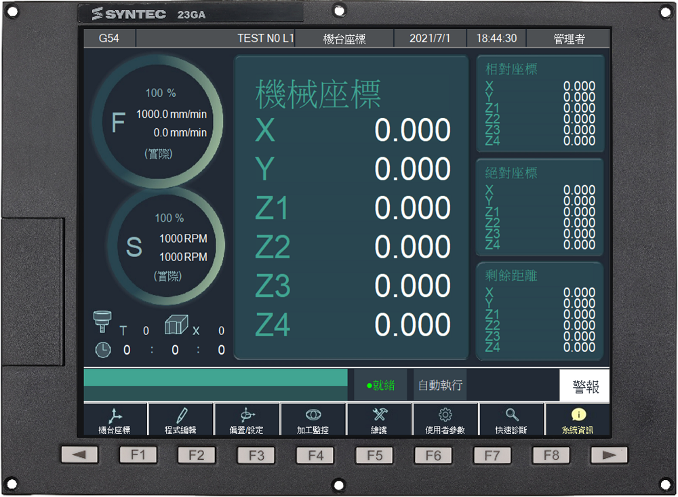Select the 自動執行 auto run mode field
Screen dimensions: 678x497
440,385
